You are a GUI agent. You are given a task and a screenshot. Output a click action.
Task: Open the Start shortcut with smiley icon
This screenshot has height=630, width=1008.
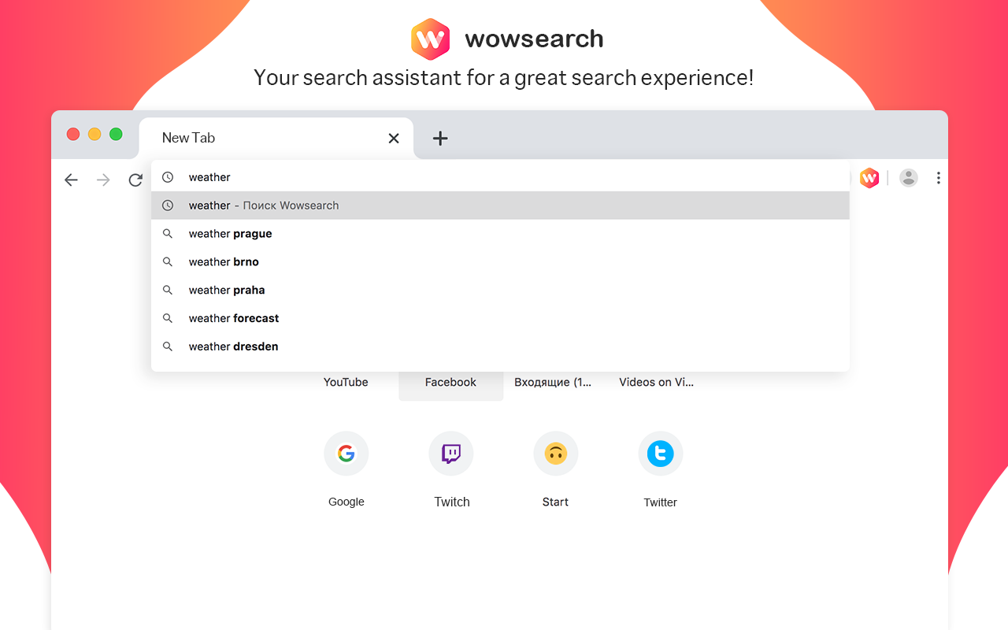click(555, 454)
